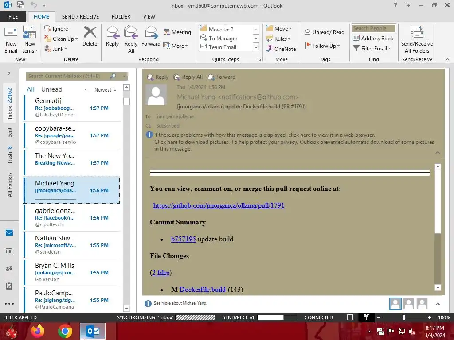Image resolution: width=454 pixels, height=340 pixels.
Task: Click Reply All in the reading pane
Action: tap(188, 77)
